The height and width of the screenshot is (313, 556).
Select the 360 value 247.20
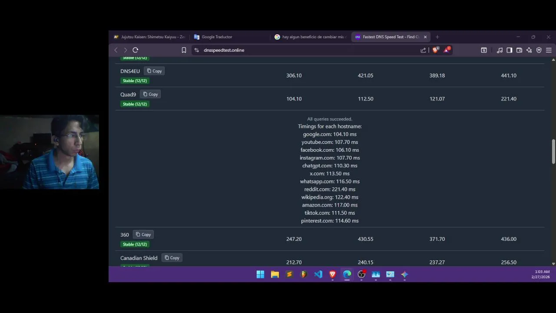click(294, 239)
